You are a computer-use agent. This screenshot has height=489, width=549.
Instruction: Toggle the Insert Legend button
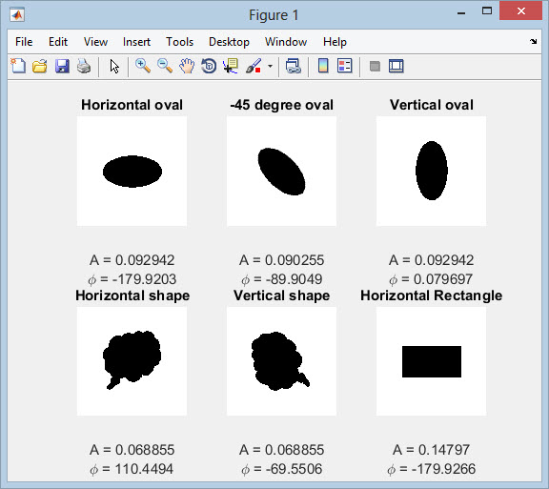(x=345, y=66)
